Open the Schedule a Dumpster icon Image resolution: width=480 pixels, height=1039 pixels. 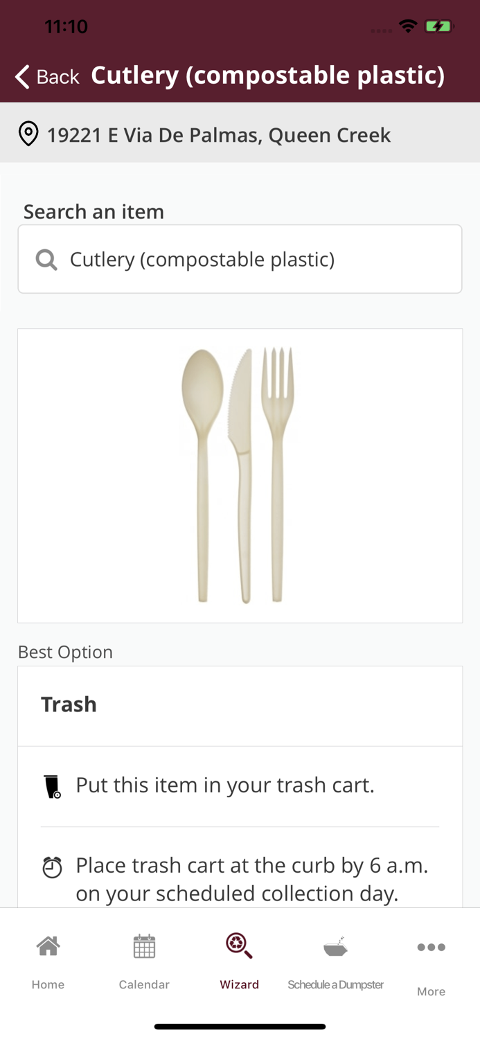(335, 946)
